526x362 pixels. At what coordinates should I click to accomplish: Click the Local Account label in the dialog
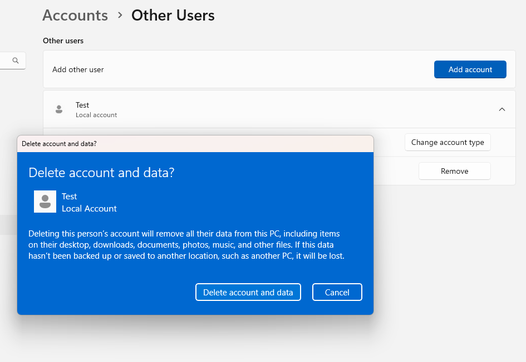click(89, 209)
